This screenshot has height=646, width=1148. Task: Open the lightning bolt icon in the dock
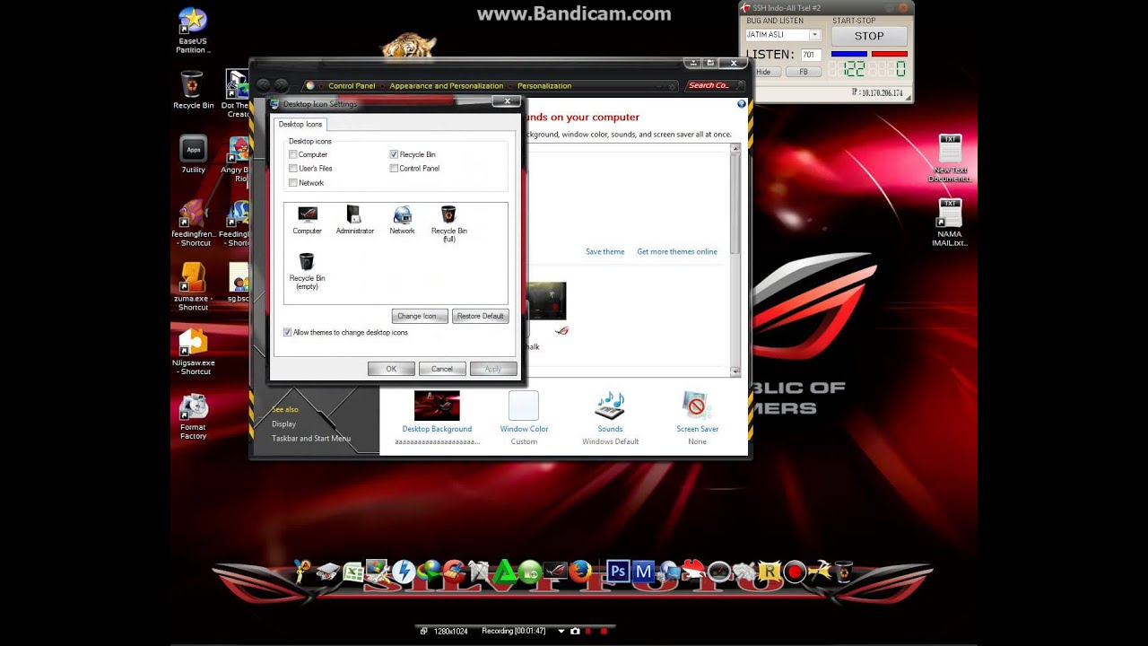pos(404,571)
